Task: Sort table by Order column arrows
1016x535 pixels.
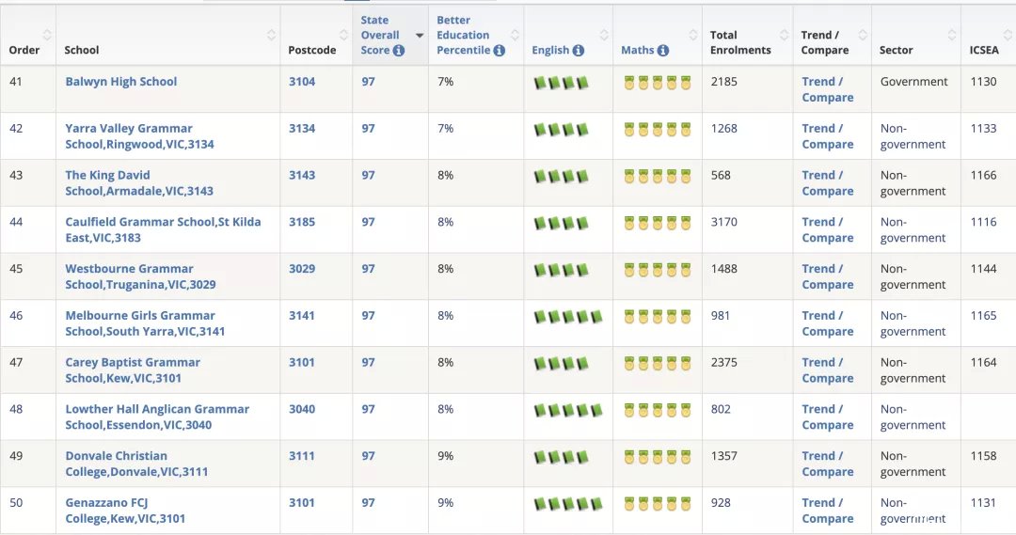Action: coord(47,35)
